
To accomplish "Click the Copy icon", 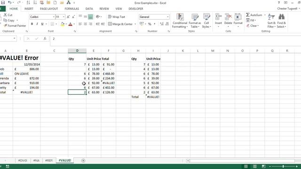I will click(x=5, y=20).
